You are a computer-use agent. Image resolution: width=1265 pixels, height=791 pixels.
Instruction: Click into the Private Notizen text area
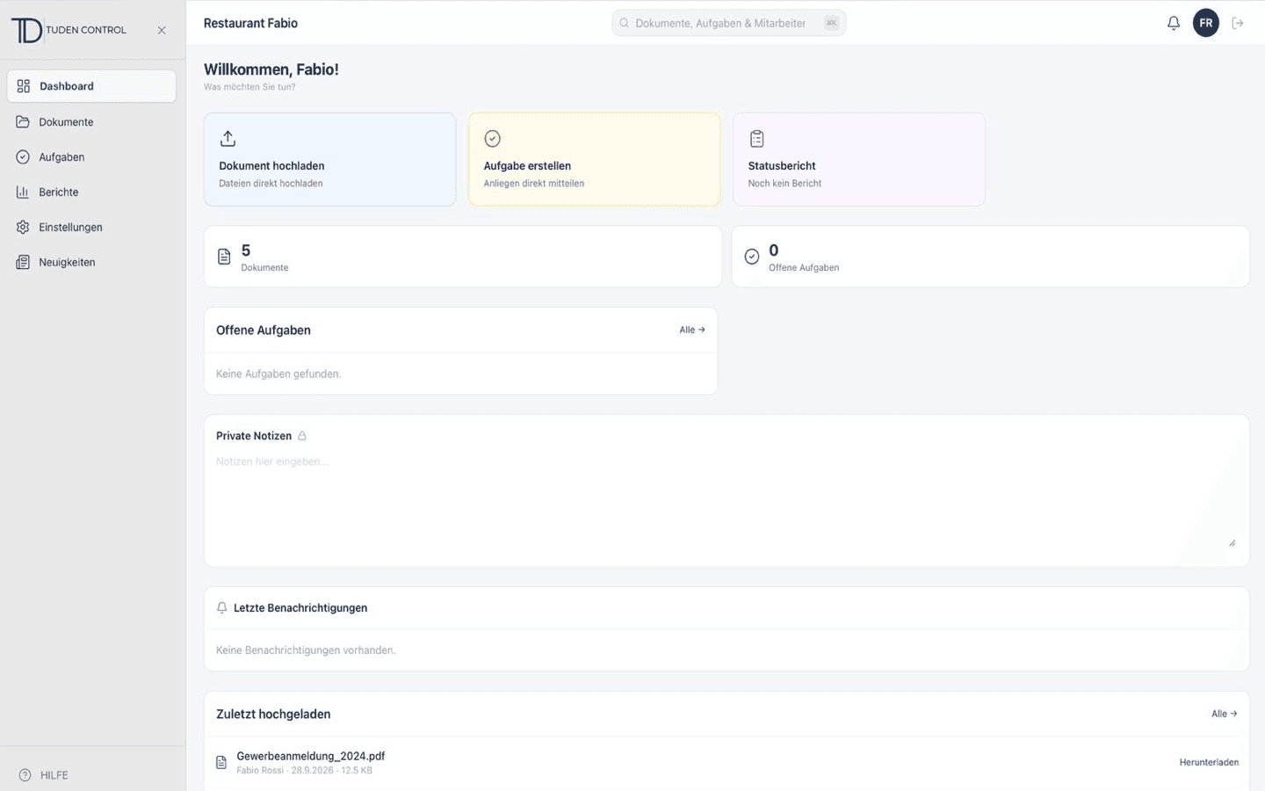tap(726, 499)
